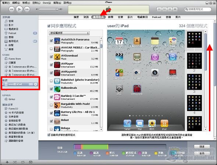Click the add playlist plus icon
217x165 pixels.
[x=7, y=162]
